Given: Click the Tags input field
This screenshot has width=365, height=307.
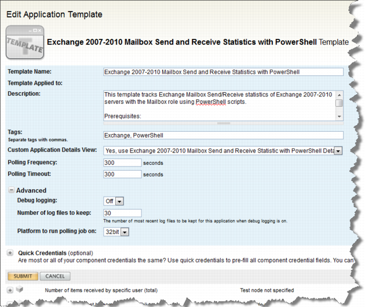Looking at the screenshot, I should (223, 135).
